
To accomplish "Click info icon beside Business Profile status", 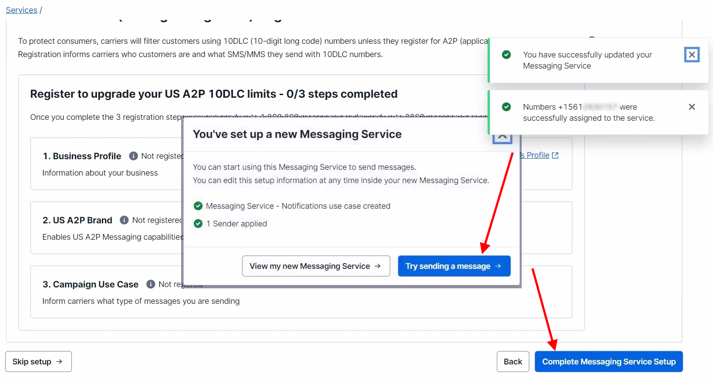I will (x=133, y=156).
